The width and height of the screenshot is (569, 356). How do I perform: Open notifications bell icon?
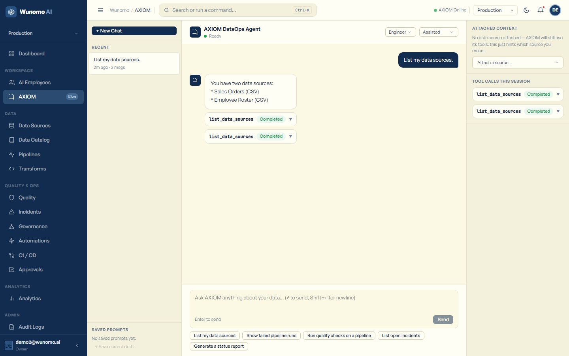541,10
